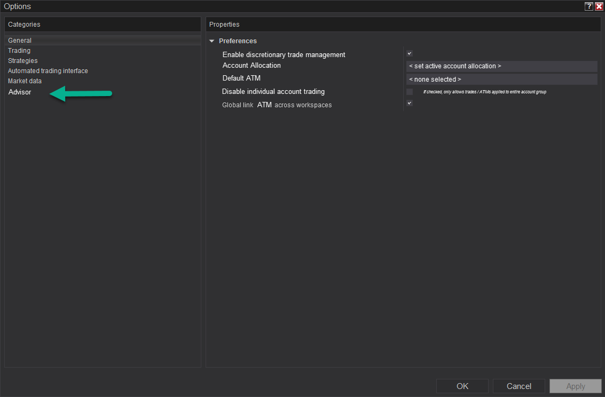Toggle Global link ATM across workspaces checkbox
Image resolution: width=605 pixels, height=397 pixels.
[x=410, y=103]
